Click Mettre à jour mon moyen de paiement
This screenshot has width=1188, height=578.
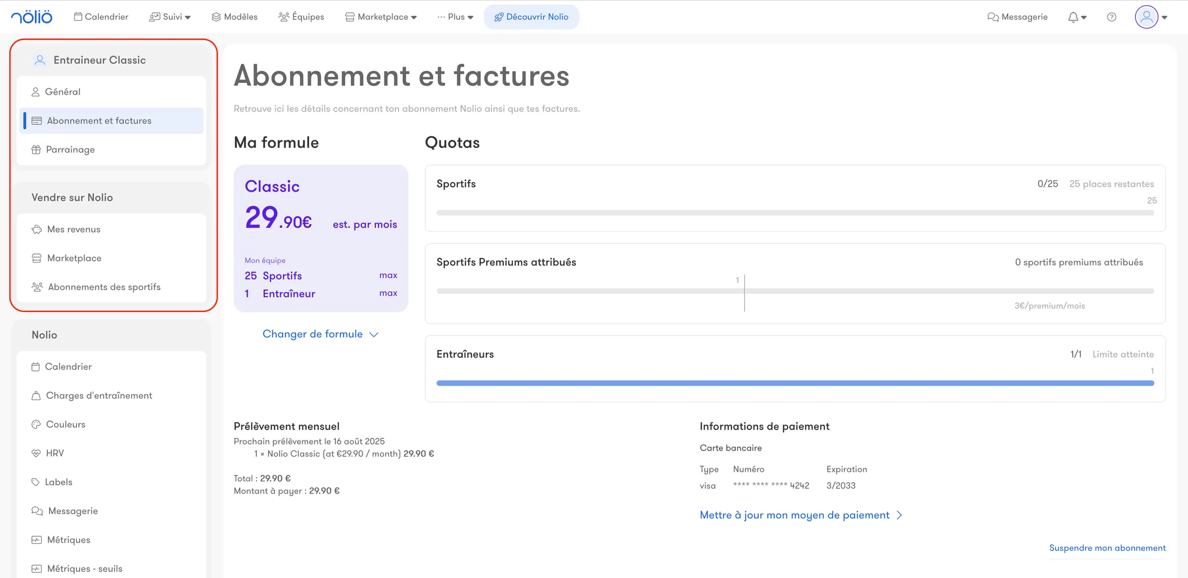click(x=801, y=515)
